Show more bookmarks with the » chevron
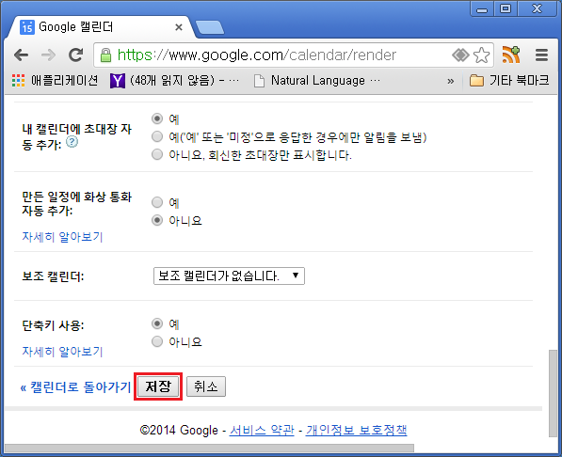The height and width of the screenshot is (457, 562). [x=451, y=81]
